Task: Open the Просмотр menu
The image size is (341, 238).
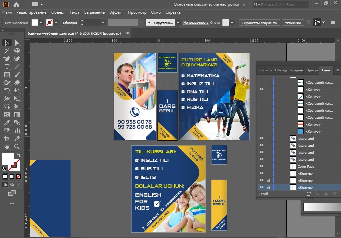Action: 137,12
